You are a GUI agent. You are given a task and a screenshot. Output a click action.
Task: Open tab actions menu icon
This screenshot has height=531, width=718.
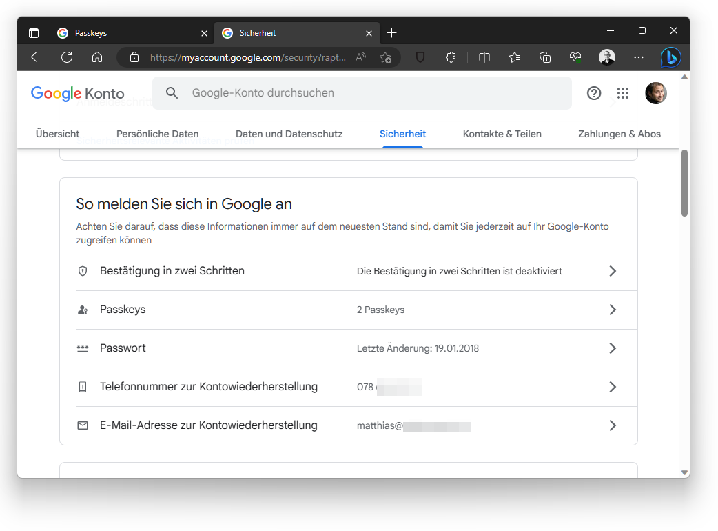click(34, 33)
